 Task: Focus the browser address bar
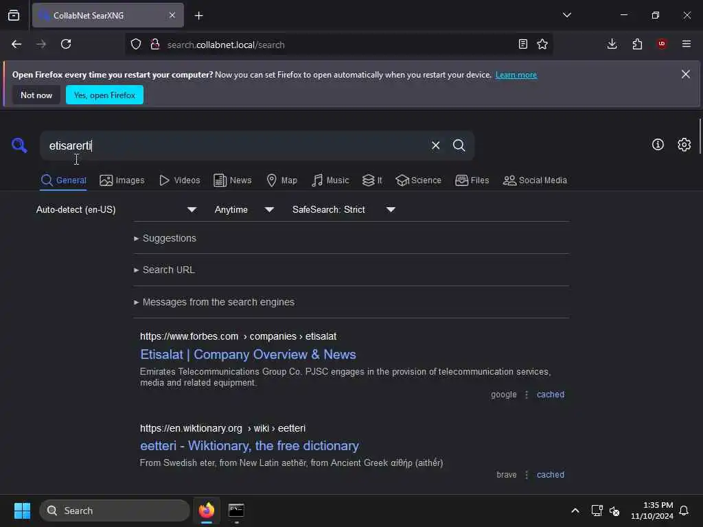pyautogui.click(x=338, y=45)
